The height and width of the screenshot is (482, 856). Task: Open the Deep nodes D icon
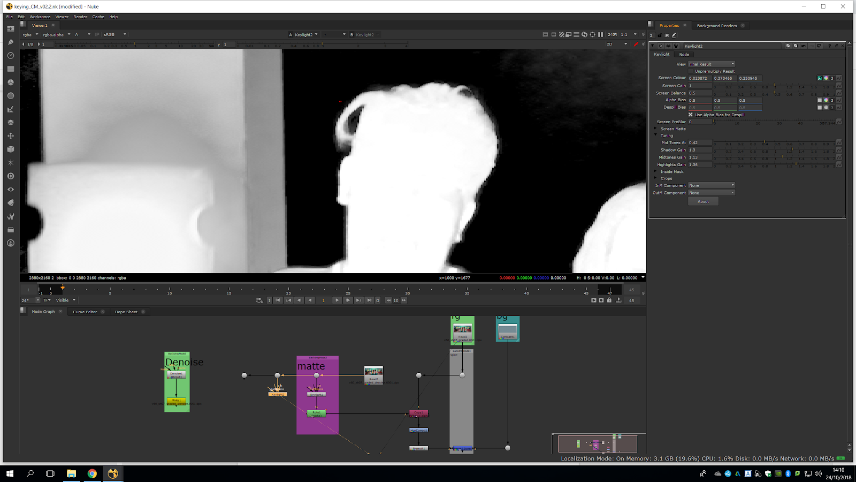coord(10,176)
